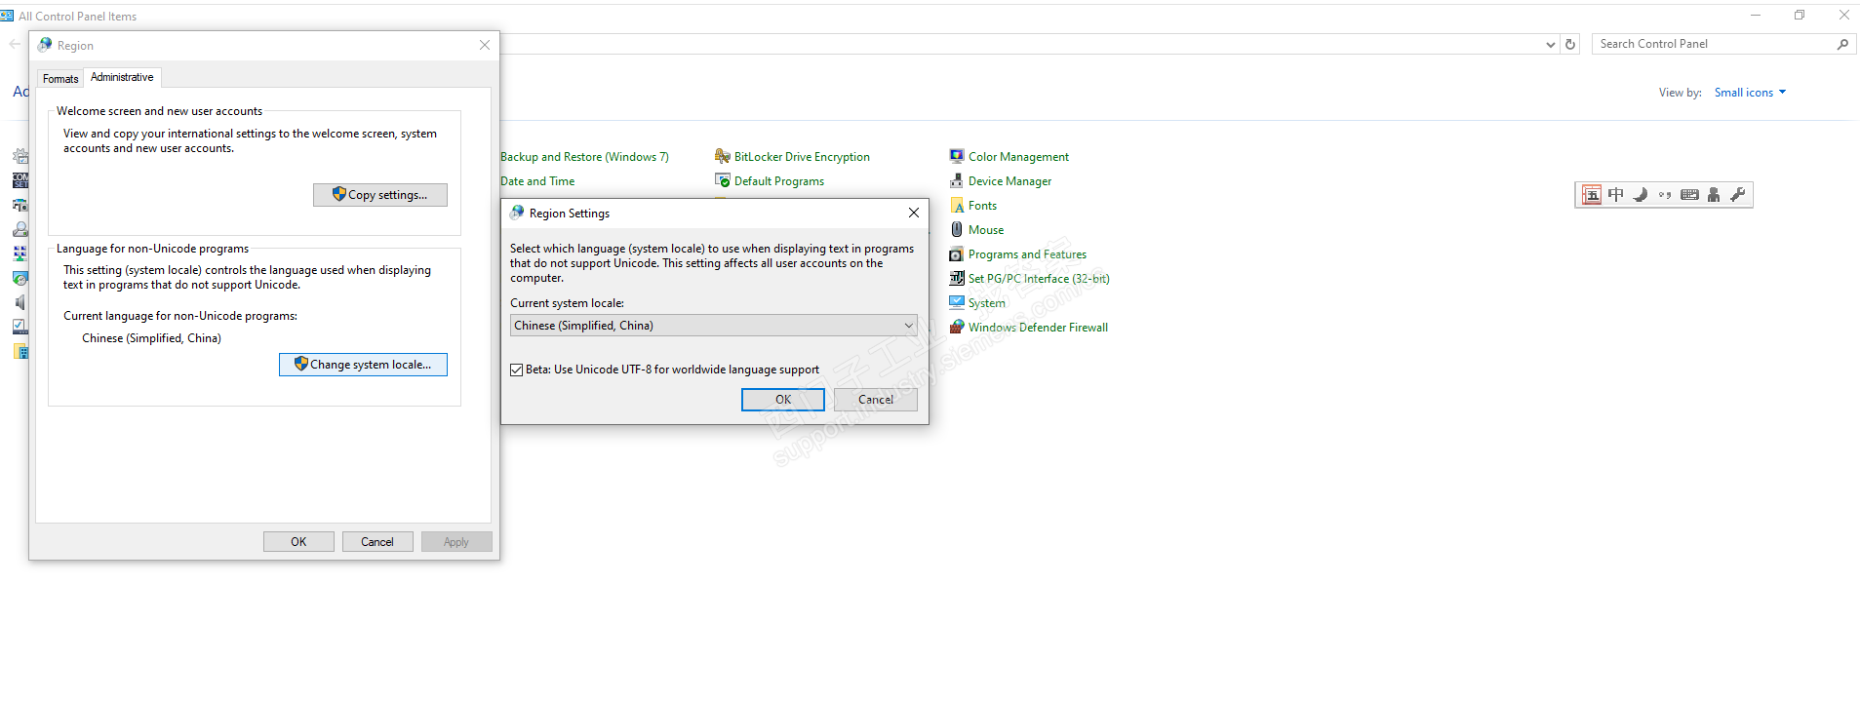Viewport: 1860px width, 701px height.
Task: Open Mouse link
Action: (986, 230)
